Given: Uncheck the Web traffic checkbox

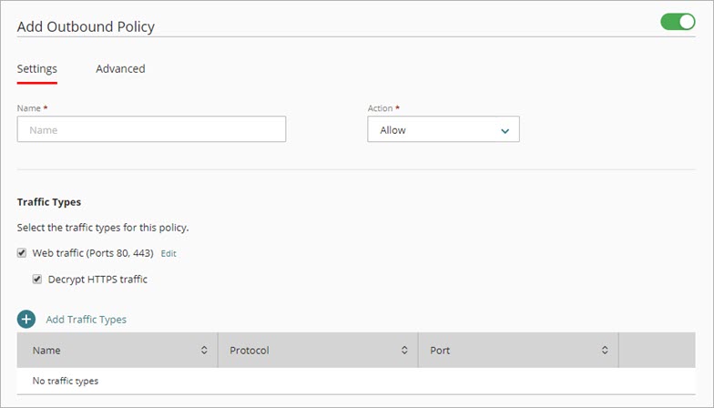Looking at the screenshot, I should click(22, 253).
